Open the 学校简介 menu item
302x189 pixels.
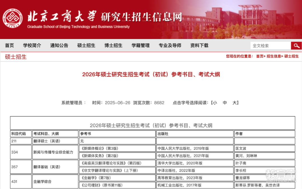click(x=32, y=45)
